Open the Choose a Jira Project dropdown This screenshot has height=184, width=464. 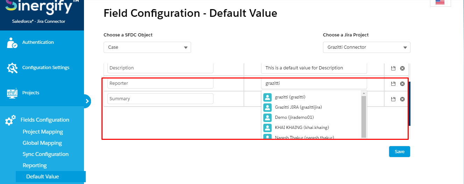pos(366,47)
